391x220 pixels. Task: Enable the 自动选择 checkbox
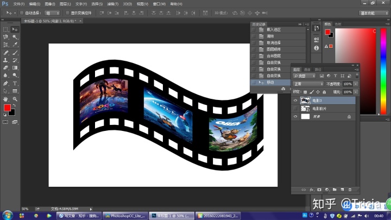pos(22,12)
